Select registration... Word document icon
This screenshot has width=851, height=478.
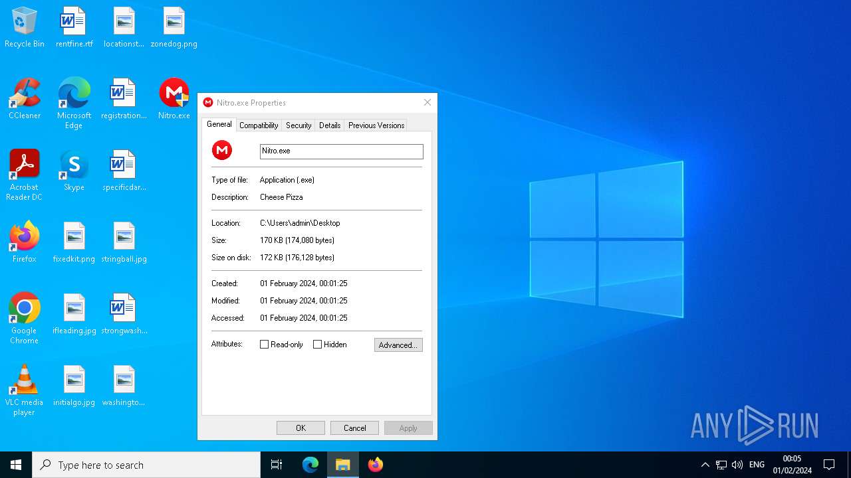[124, 99]
